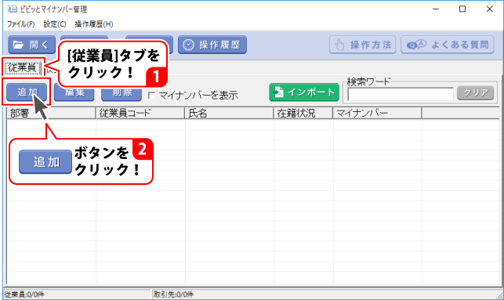Open a file with the 開く button

[31, 45]
